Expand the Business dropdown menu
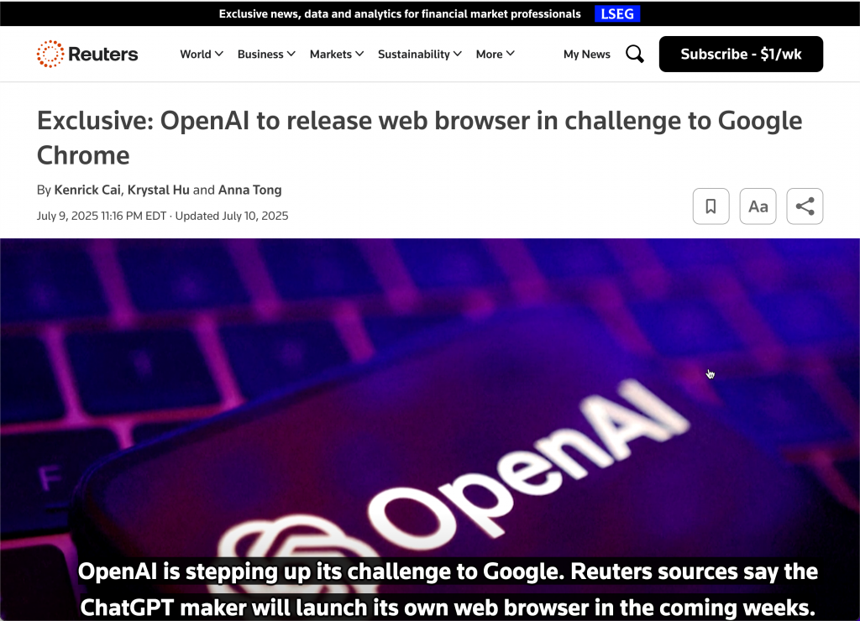This screenshot has width=860, height=621. [266, 55]
